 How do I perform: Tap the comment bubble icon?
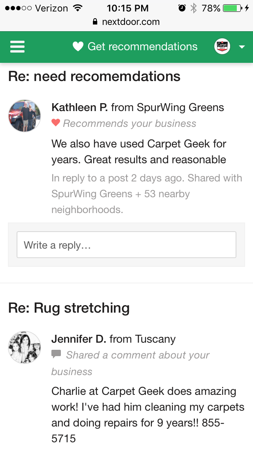[56, 354]
